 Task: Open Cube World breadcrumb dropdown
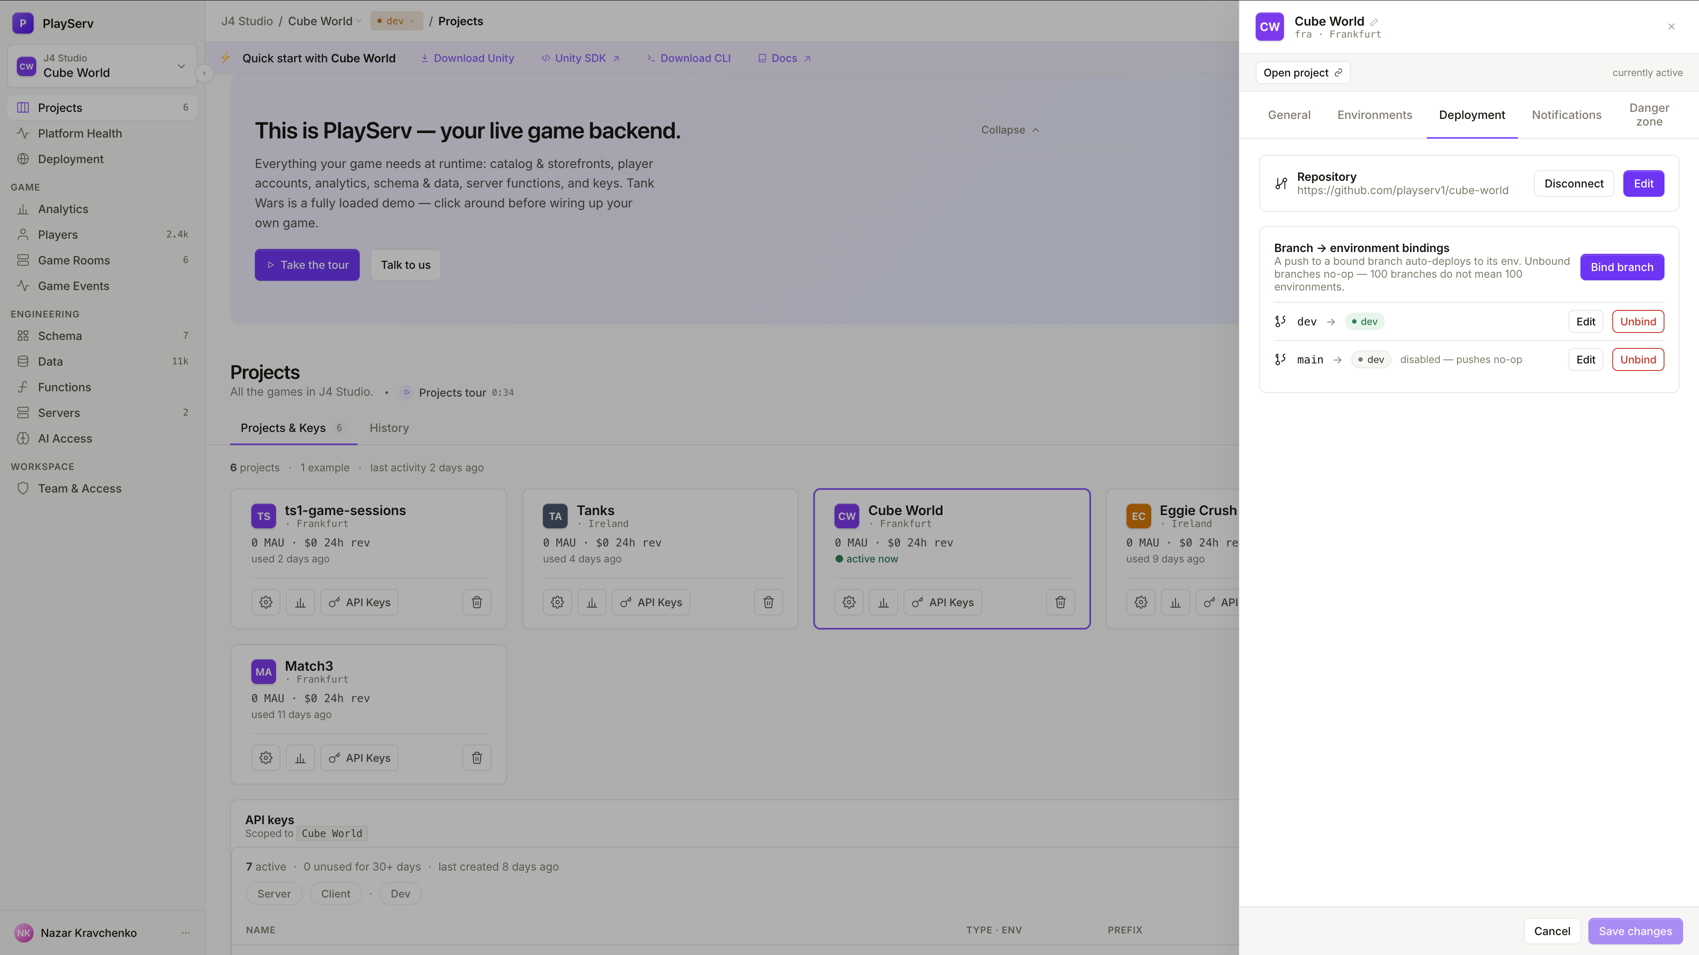(324, 21)
